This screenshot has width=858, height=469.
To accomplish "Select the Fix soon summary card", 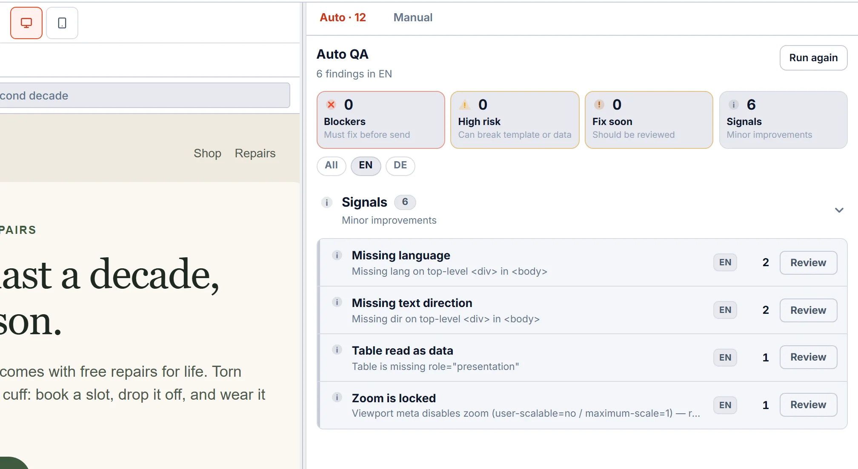I will point(649,120).
